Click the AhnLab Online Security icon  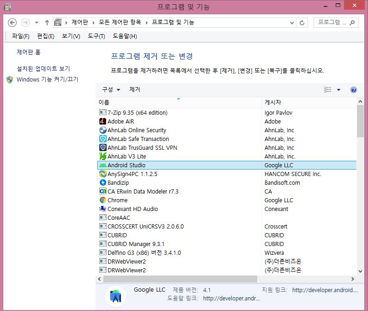(x=103, y=130)
